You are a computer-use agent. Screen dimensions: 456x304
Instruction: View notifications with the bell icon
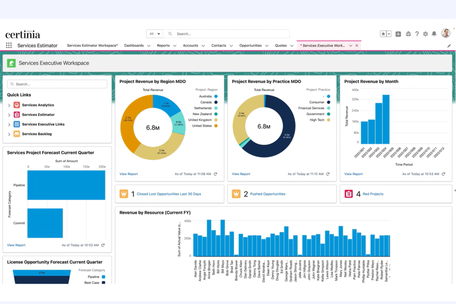(x=434, y=34)
